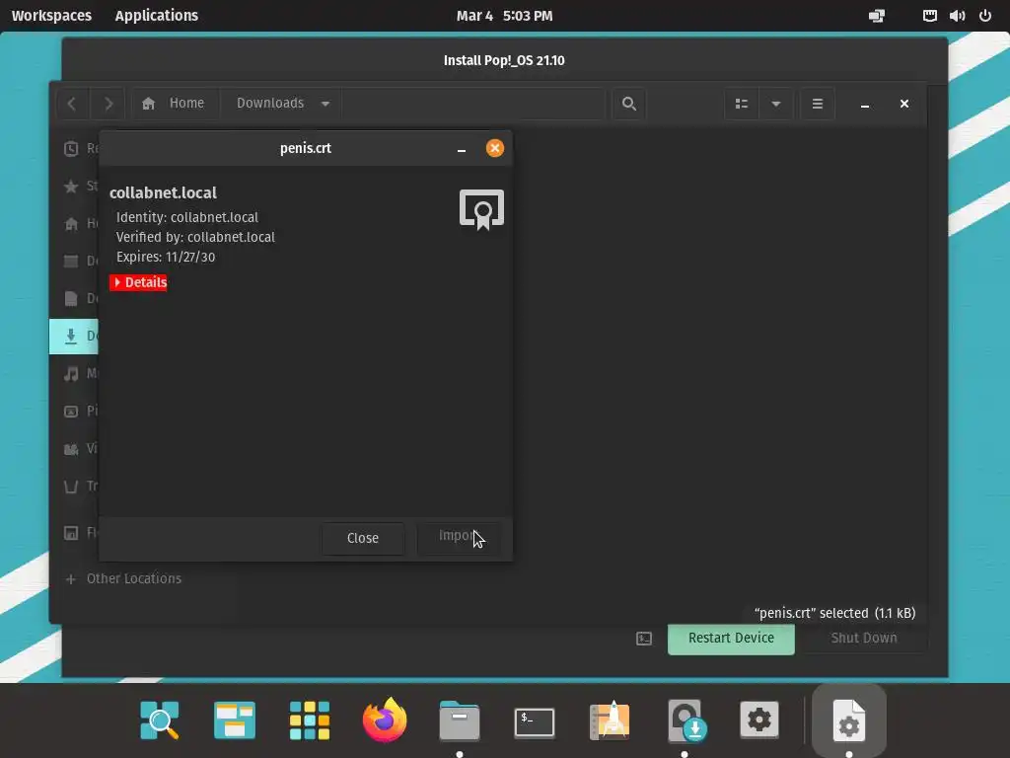This screenshot has width=1010, height=758.
Task: Click the Import button in certificate dialog
Action: pyautogui.click(x=460, y=538)
